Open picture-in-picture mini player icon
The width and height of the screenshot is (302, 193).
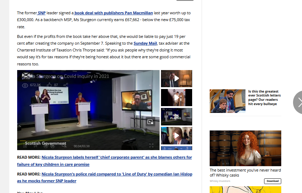tap(150, 122)
